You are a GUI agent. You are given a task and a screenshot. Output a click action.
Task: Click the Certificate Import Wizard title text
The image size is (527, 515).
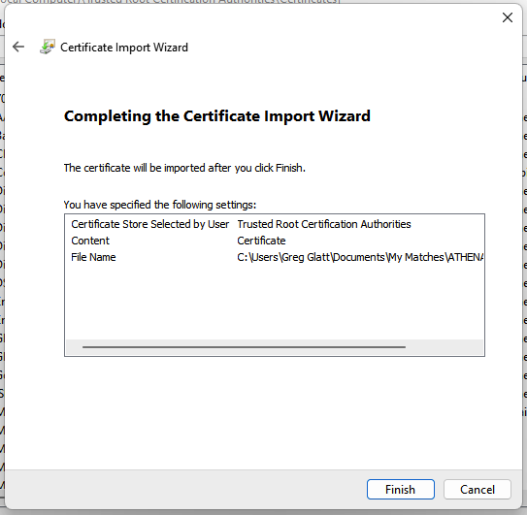[124, 48]
